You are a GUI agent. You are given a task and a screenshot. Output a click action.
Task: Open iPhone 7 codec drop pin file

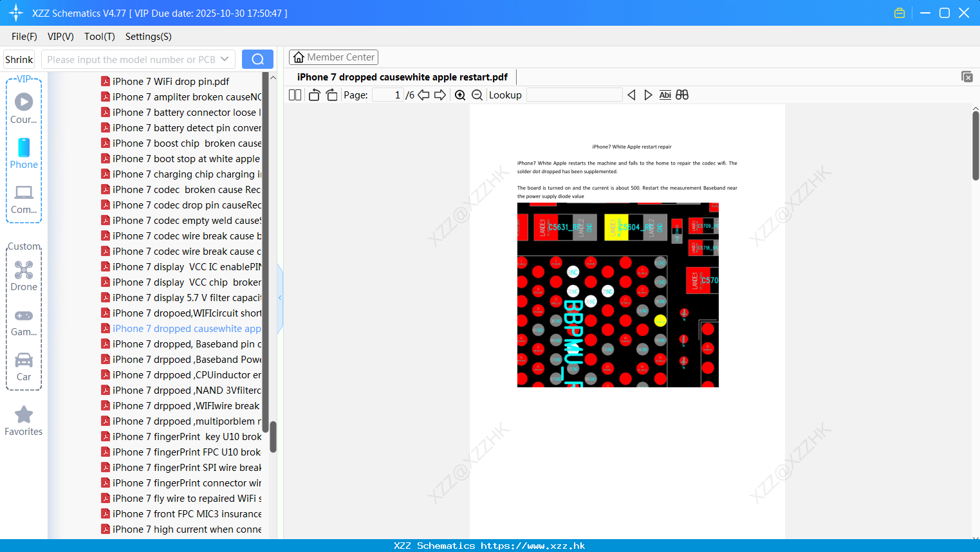pyautogui.click(x=181, y=205)
